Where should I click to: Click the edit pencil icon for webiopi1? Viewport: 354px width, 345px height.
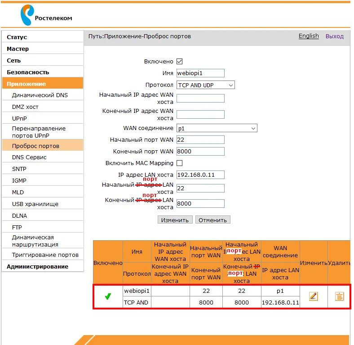(x=313, y=296)
